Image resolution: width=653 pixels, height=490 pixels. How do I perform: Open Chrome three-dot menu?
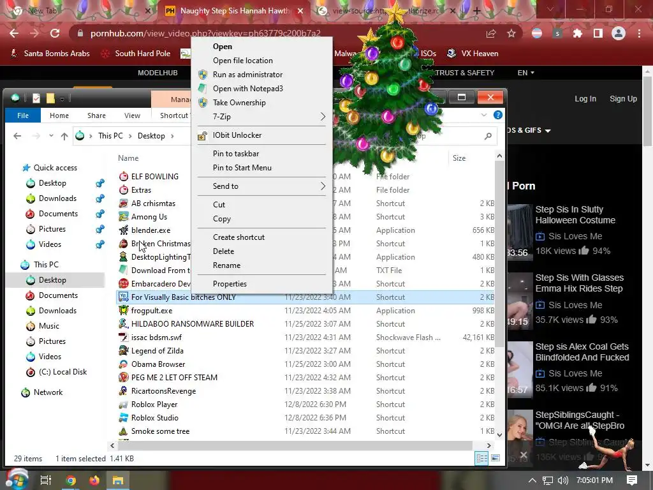point(639,33)
